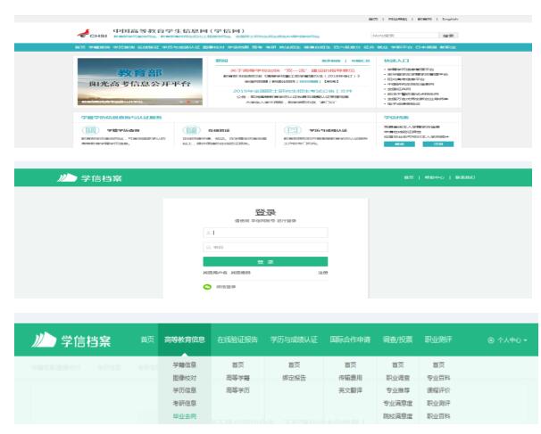Viewport: 541px width, 434px height.
Task: Click 首页 in the login page header
Action: click(x=409, y=177)
